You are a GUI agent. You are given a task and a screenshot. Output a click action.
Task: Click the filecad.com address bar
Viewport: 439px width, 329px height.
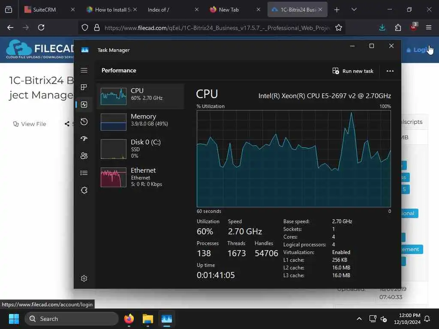217,28
